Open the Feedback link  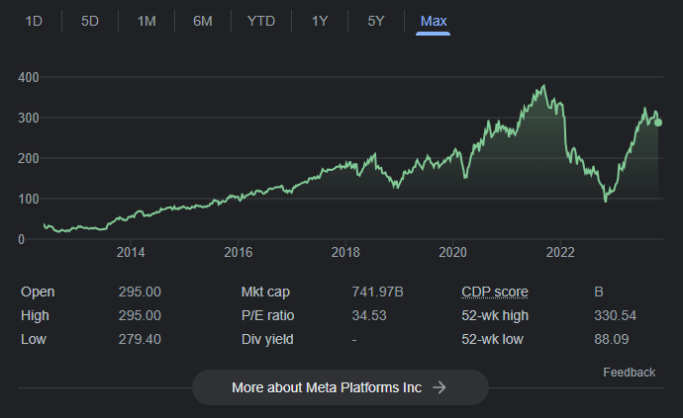tap(629, 373)
